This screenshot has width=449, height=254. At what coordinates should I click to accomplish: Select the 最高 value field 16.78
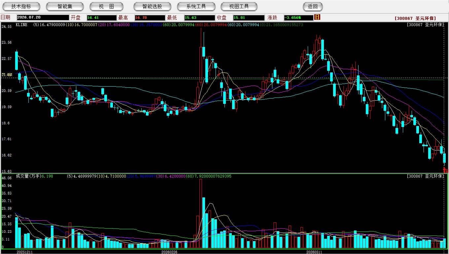click(150, 18)
